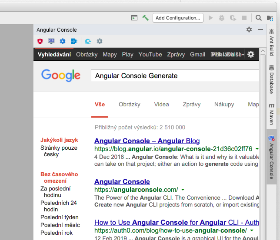Click YouTube in Google black bar
The image size is (280, 240).
pyautogui.click(x=150, y=54)
